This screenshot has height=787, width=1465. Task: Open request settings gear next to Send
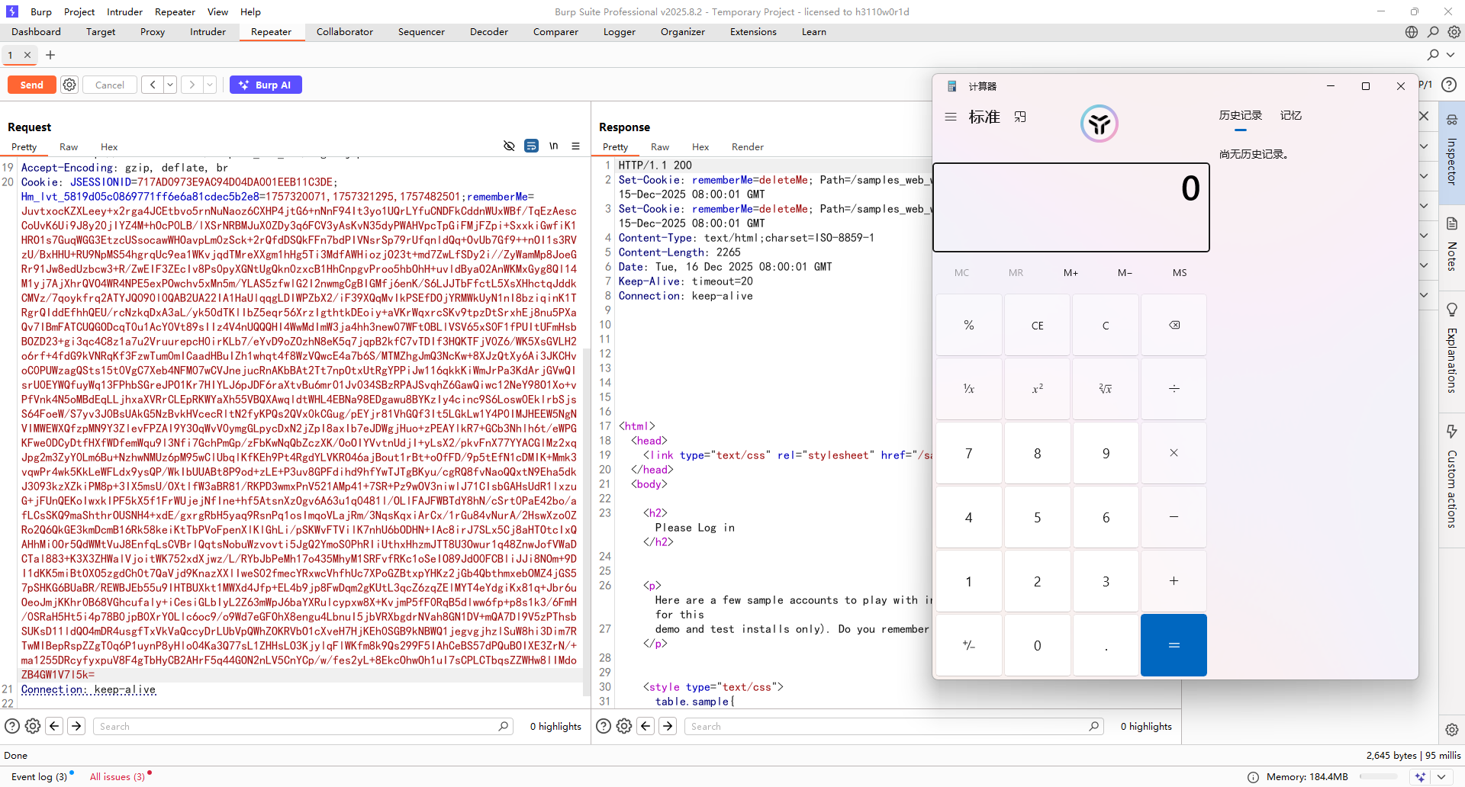[69, 85]
